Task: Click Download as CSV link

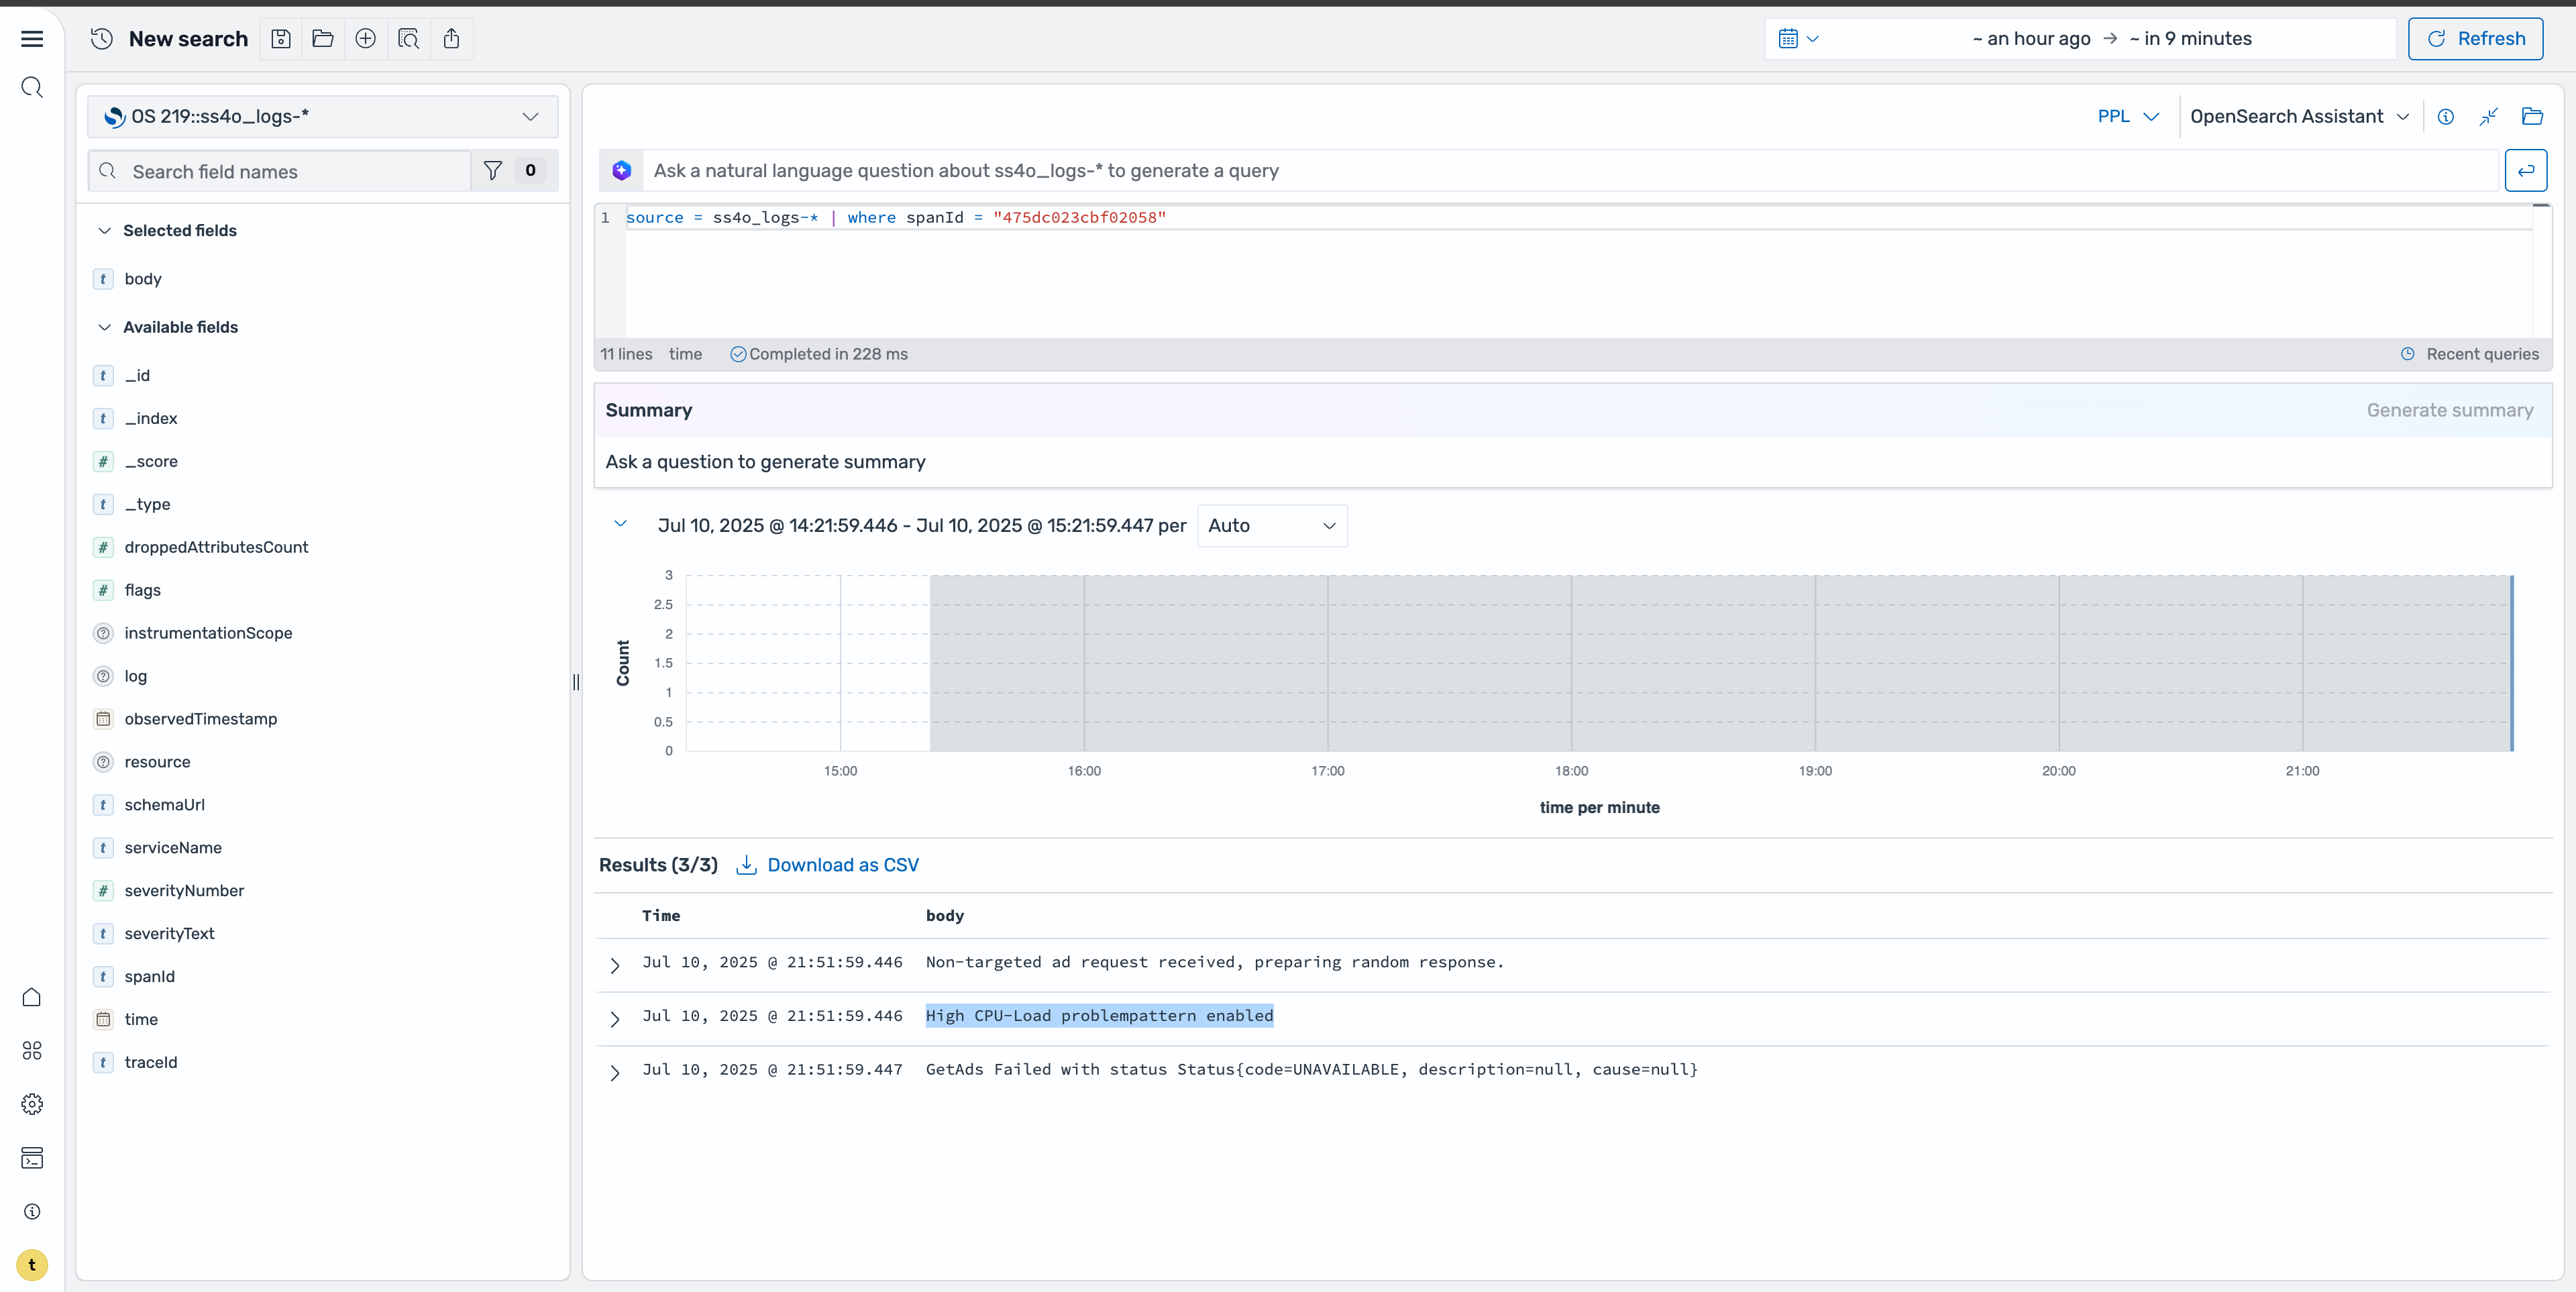Action: 842,866
